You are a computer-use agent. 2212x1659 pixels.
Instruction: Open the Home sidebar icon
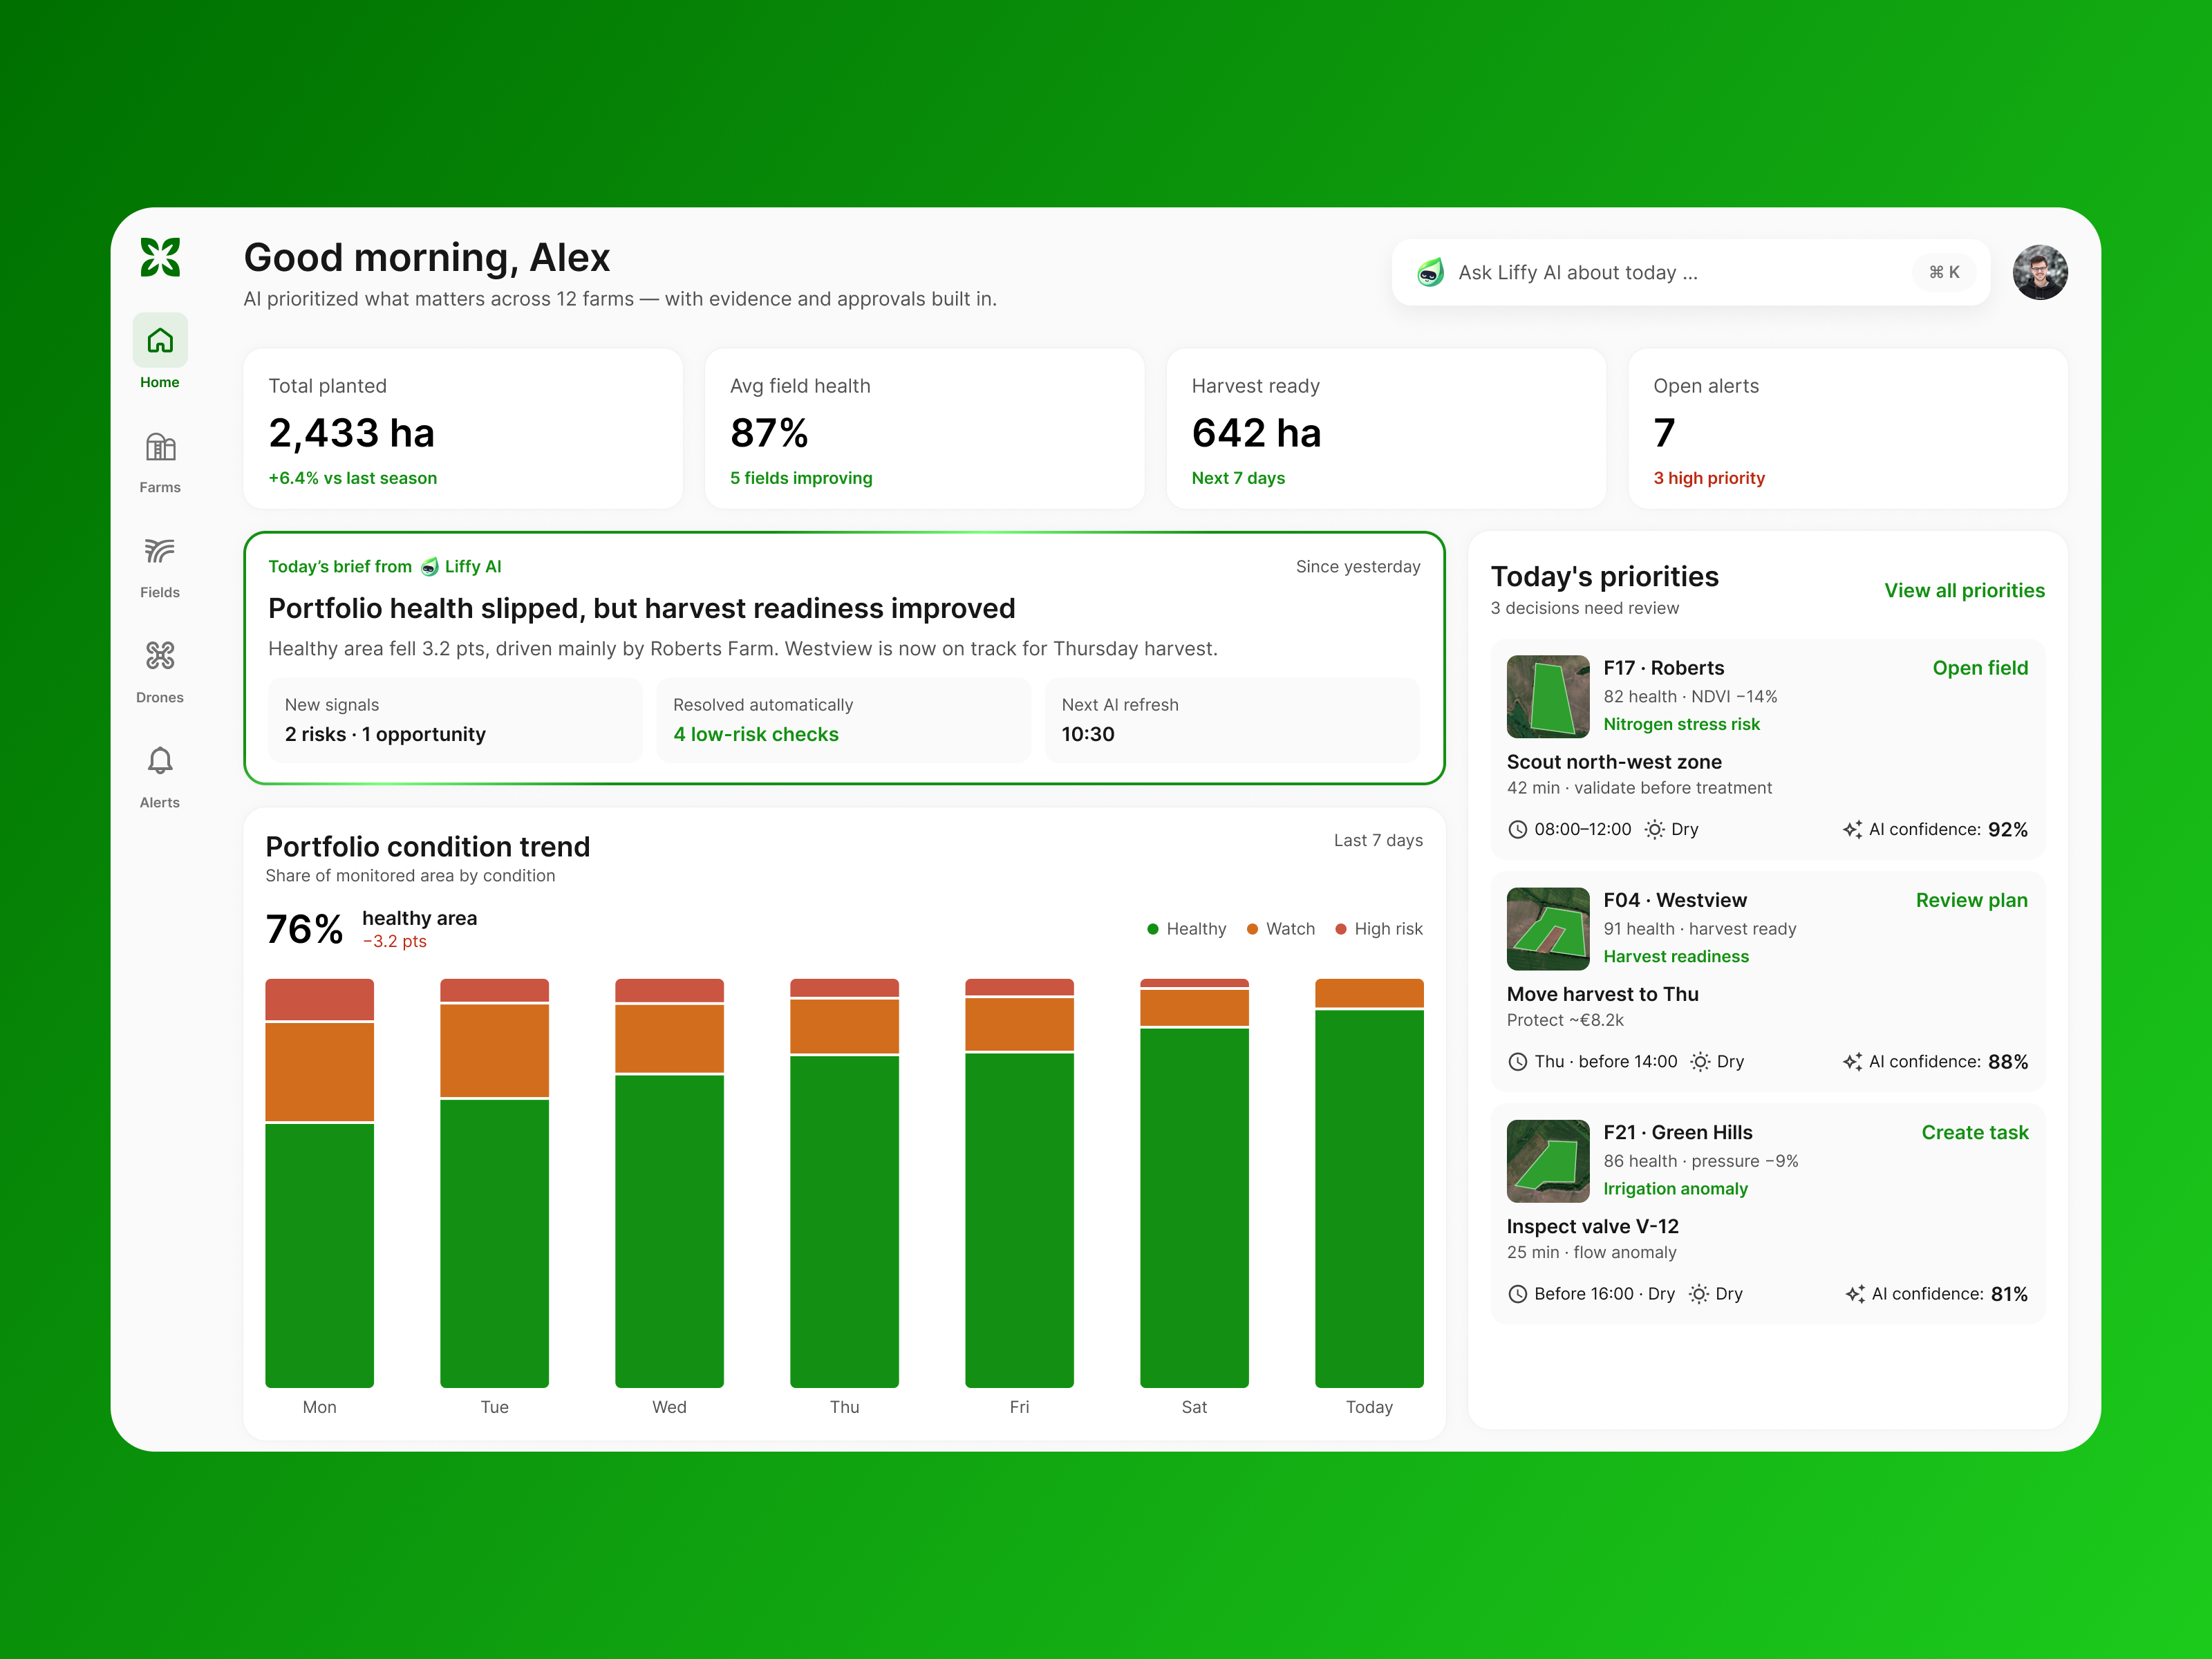pyautogui.click(x=160, y=341)
